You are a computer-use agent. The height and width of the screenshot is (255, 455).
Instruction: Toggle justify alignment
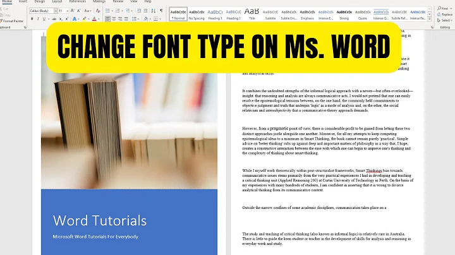point(126,19)
